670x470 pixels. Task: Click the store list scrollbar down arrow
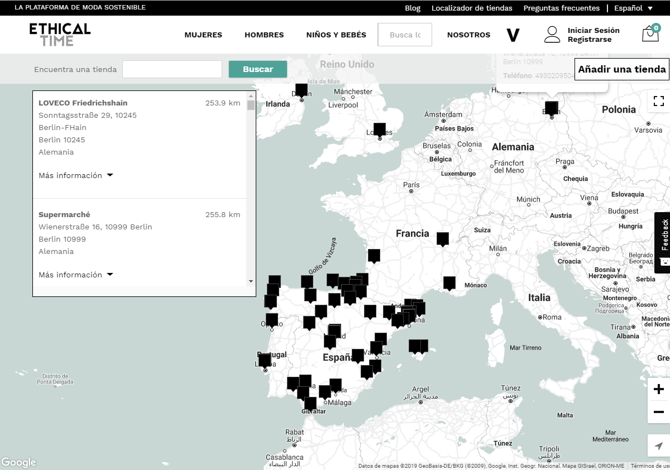click(x=251, y=281)
